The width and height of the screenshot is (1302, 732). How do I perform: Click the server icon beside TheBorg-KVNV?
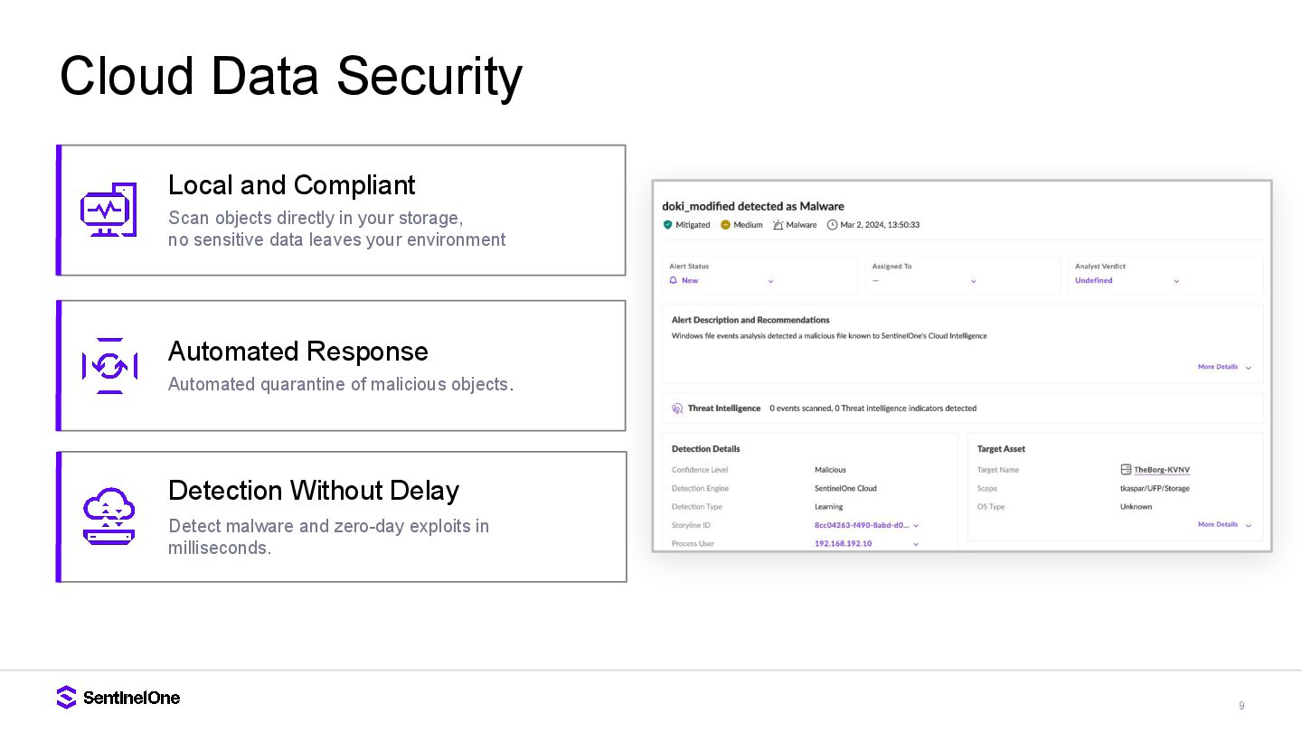(x=1126, y=470)
